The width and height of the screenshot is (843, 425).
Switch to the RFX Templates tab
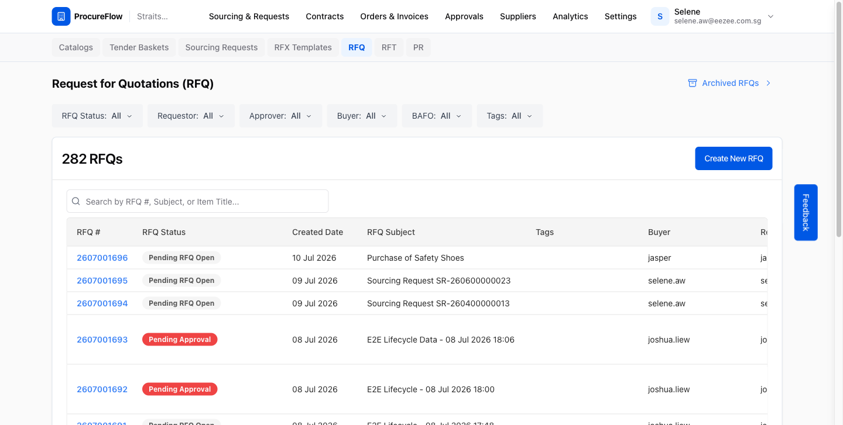pyautogui.click(x=303, y=47)
